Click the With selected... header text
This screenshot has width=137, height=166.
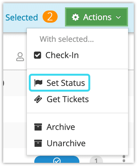pyautogui.click(x=67, y=39)
